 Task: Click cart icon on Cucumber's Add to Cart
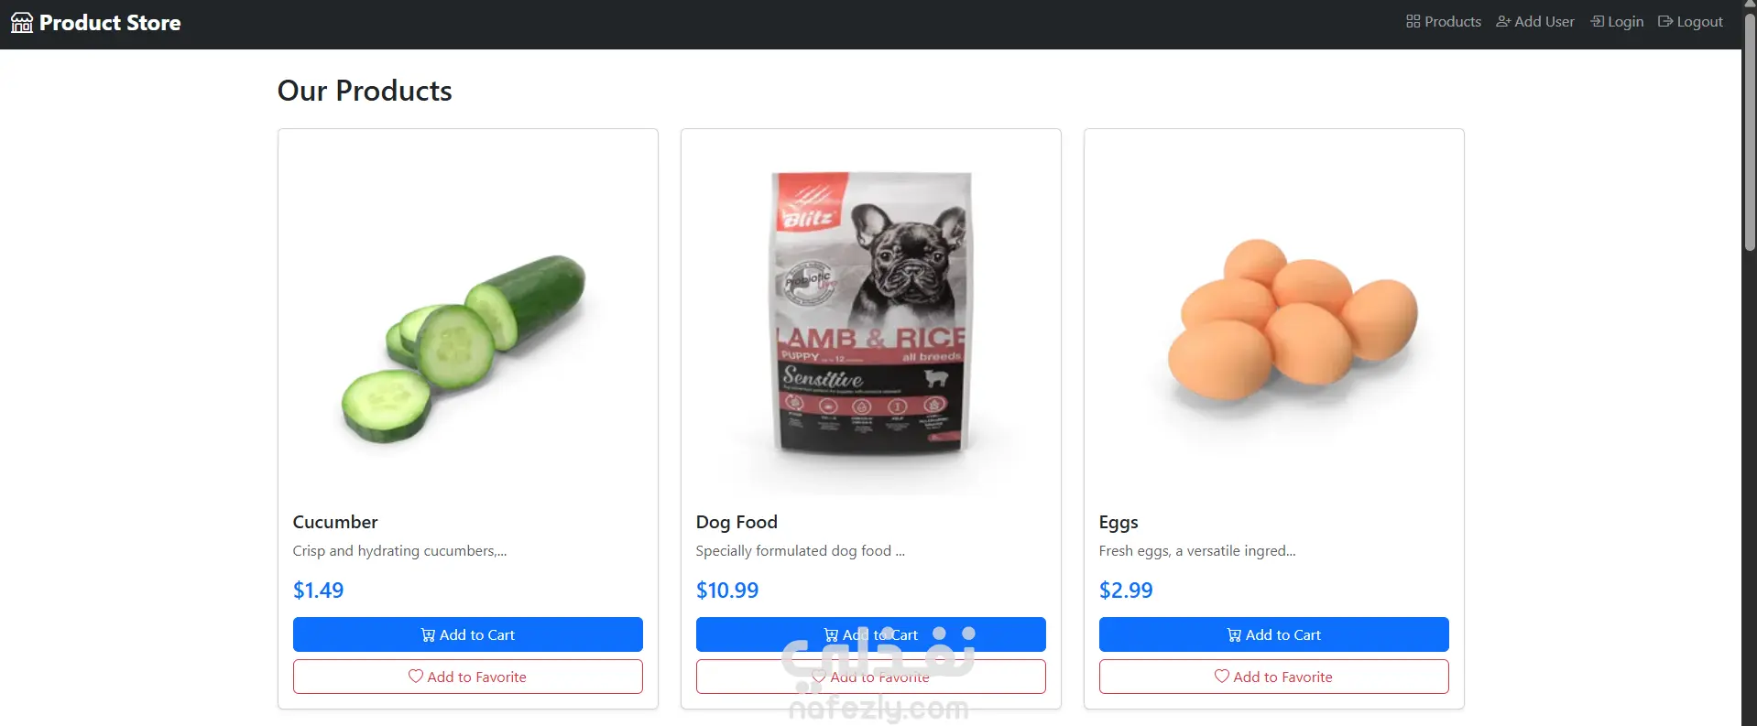(428, 635)
